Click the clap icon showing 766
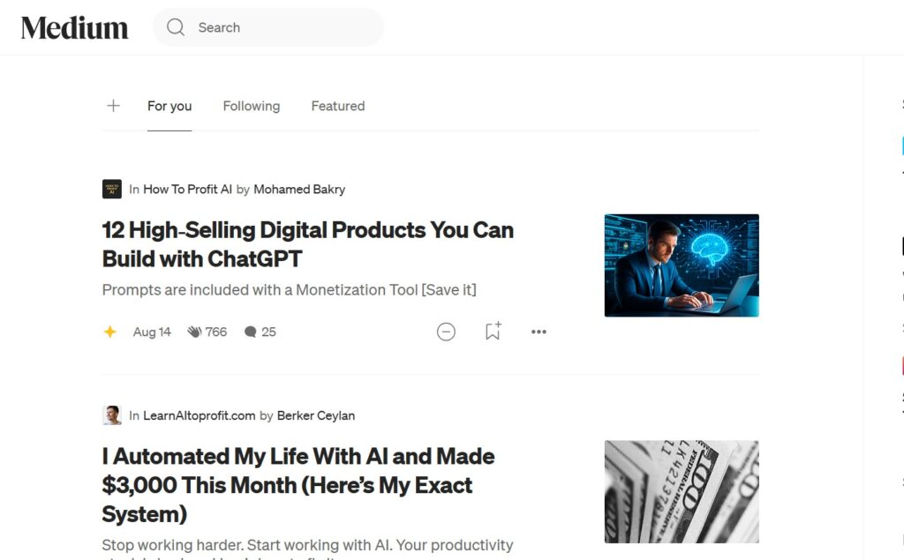The width and height of the screenshot is (904, 560). coord(194,332)
